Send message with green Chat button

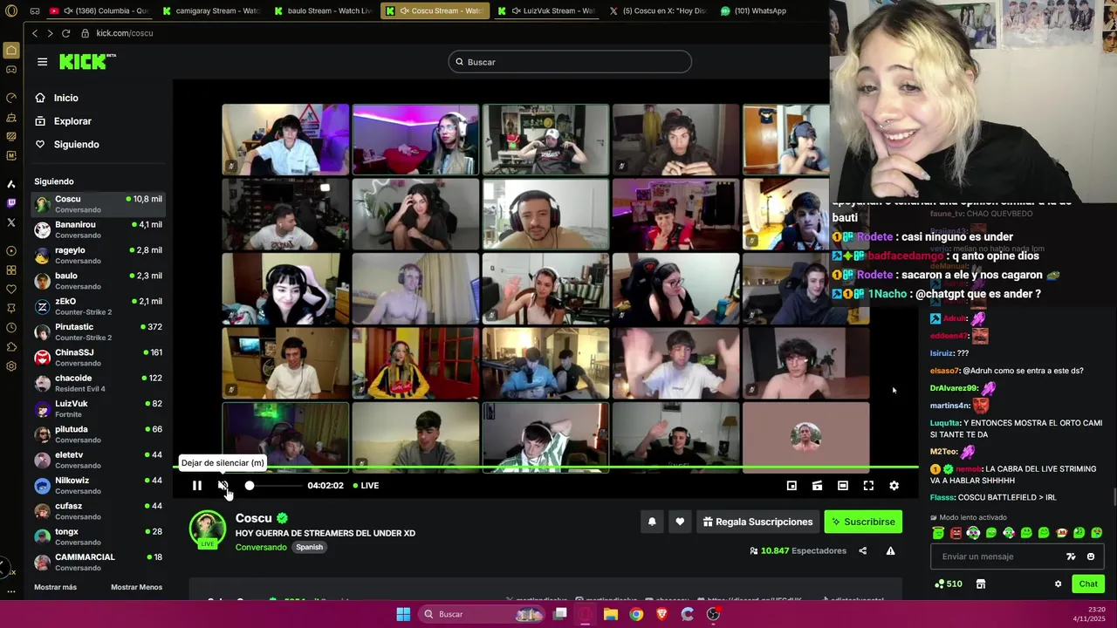tap(1088, 584)
